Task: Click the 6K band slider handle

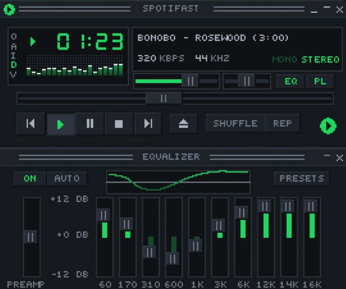Action: pyautogui.click(x=242, y=212)
